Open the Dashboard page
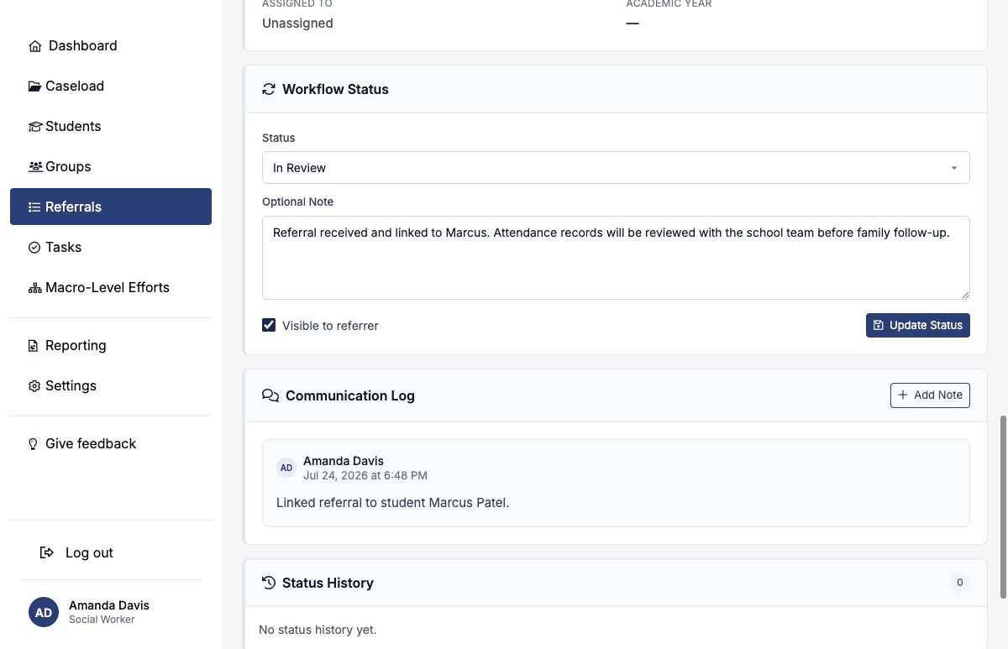The width and height of the screenshot is (1008, 649). tap(111, 45)
